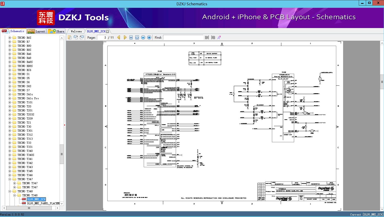Screen dimensions: 384x217
Task: Click the find previous icon
Action: (207, 37)
